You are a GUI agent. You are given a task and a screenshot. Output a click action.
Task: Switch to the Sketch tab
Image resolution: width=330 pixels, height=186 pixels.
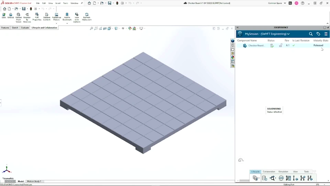pos(15,28)
